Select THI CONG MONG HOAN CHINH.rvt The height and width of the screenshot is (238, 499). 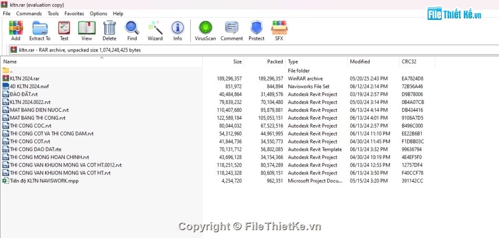(49, 157)
